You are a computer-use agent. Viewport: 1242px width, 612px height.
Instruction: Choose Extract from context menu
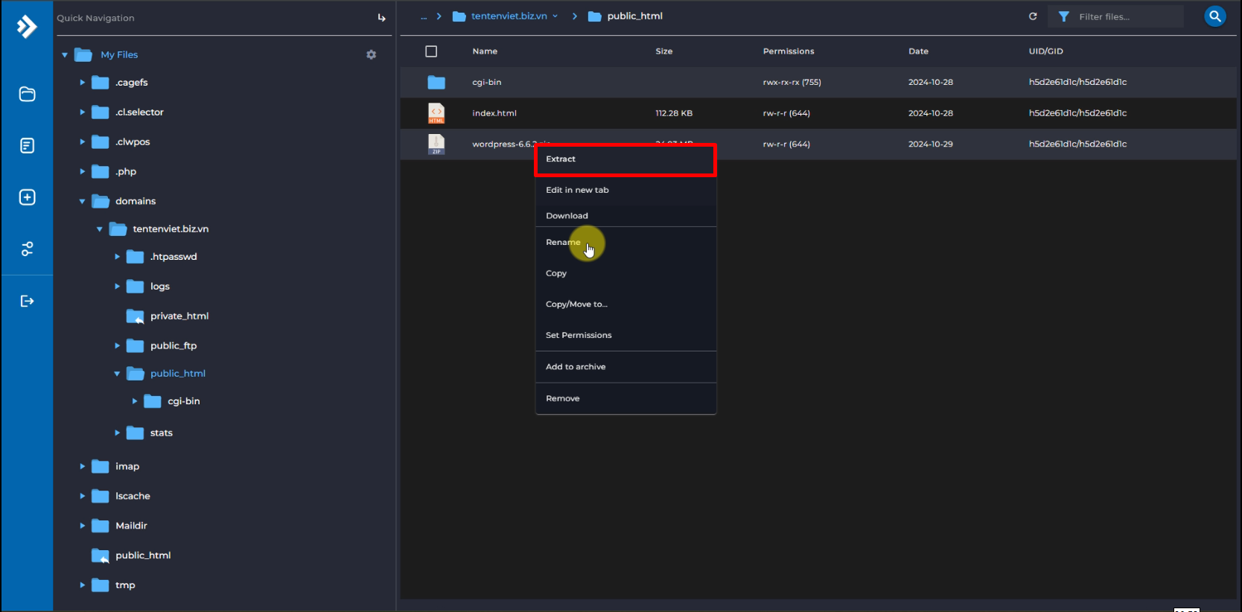pyautogui.click(x=625, y=159)
